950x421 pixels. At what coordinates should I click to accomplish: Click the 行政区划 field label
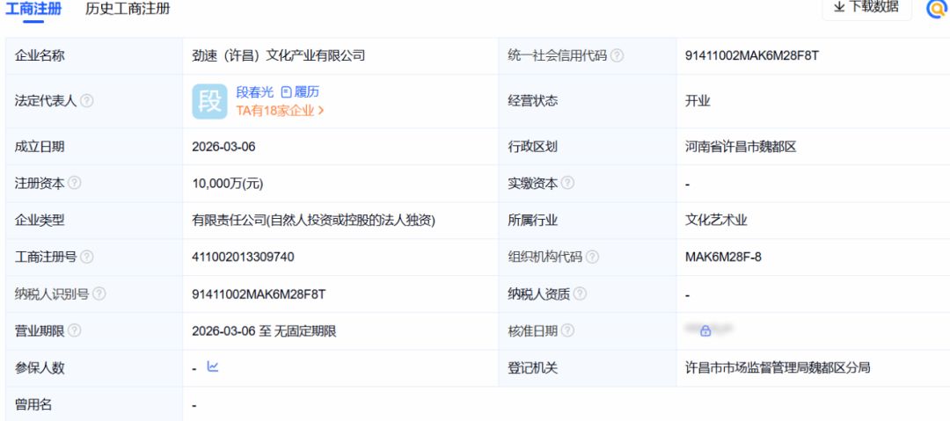532,147
